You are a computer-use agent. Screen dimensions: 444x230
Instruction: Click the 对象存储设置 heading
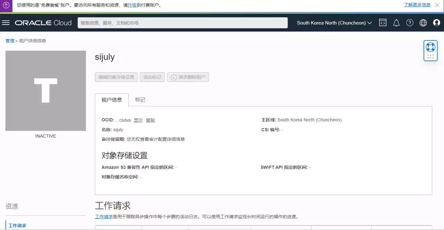(x=125, y=155)
